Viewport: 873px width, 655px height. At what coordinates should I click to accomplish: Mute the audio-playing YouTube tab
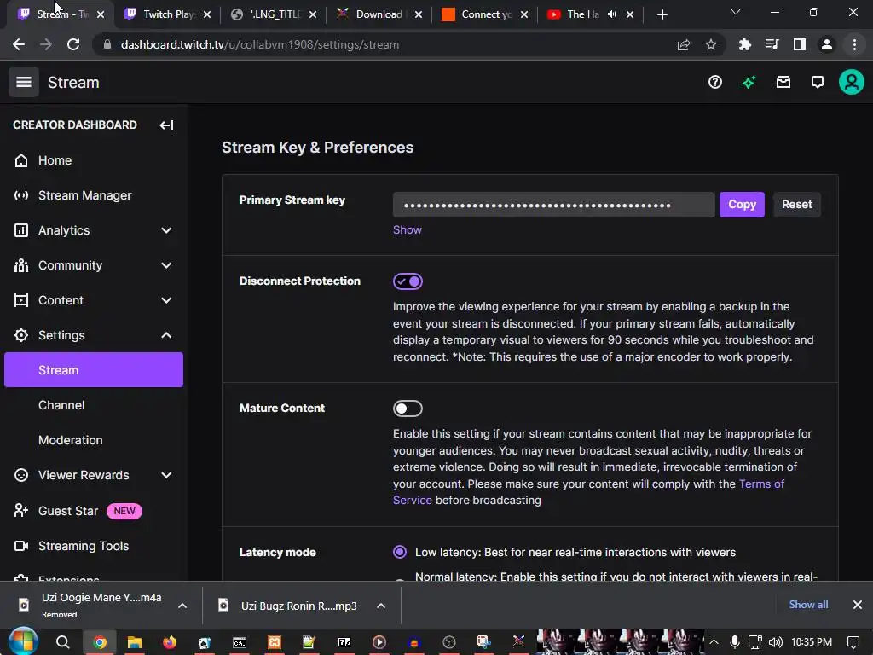click(612, 14)
